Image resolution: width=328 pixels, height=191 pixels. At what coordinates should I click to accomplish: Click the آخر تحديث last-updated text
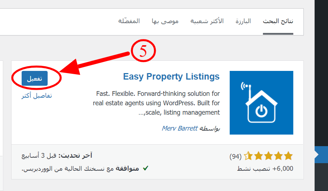[57, 156]
